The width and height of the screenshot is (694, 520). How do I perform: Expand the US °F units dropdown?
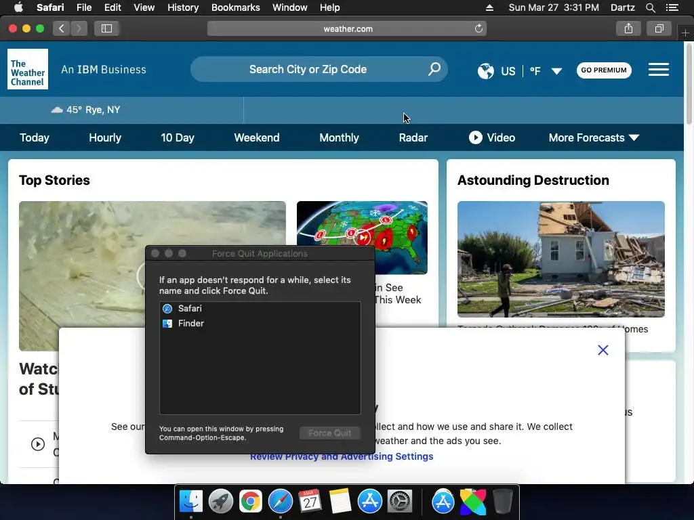pyautogui.click(x=556, y=71)
